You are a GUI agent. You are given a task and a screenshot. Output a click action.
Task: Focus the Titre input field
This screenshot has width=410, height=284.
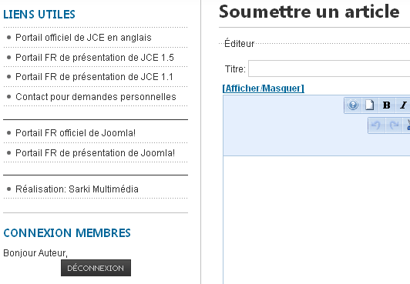(329, 68)
